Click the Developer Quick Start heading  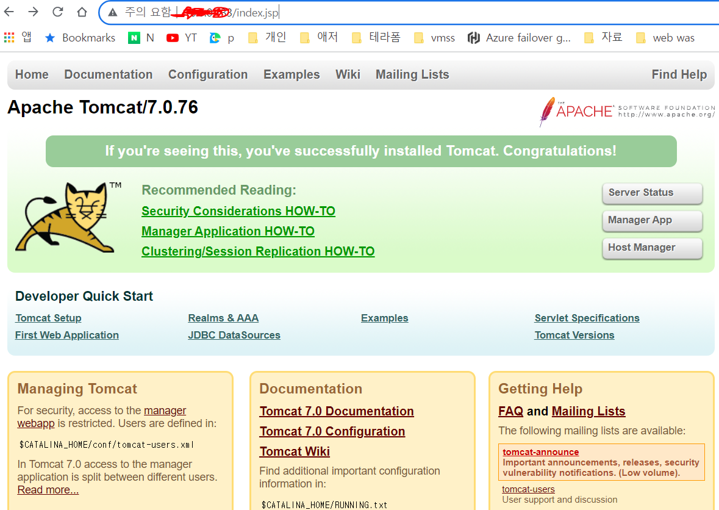(84, 296)
